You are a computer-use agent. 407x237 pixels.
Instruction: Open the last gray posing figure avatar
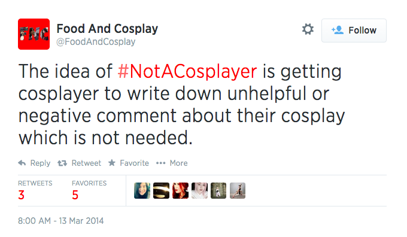point(238,190)
